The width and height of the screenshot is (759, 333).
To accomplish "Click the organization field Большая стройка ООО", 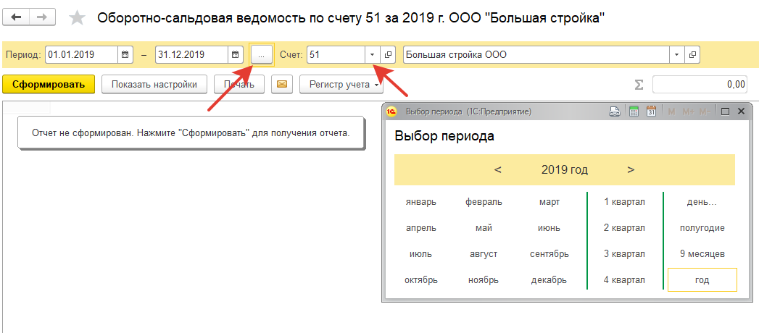I will [x=536, y=54].
